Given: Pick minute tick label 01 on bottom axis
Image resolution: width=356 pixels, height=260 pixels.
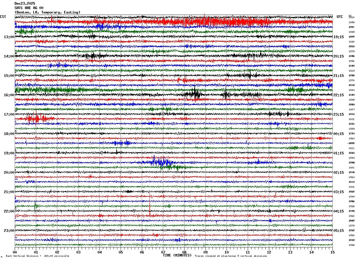Looking at the screenshot, I should point(36,252).
